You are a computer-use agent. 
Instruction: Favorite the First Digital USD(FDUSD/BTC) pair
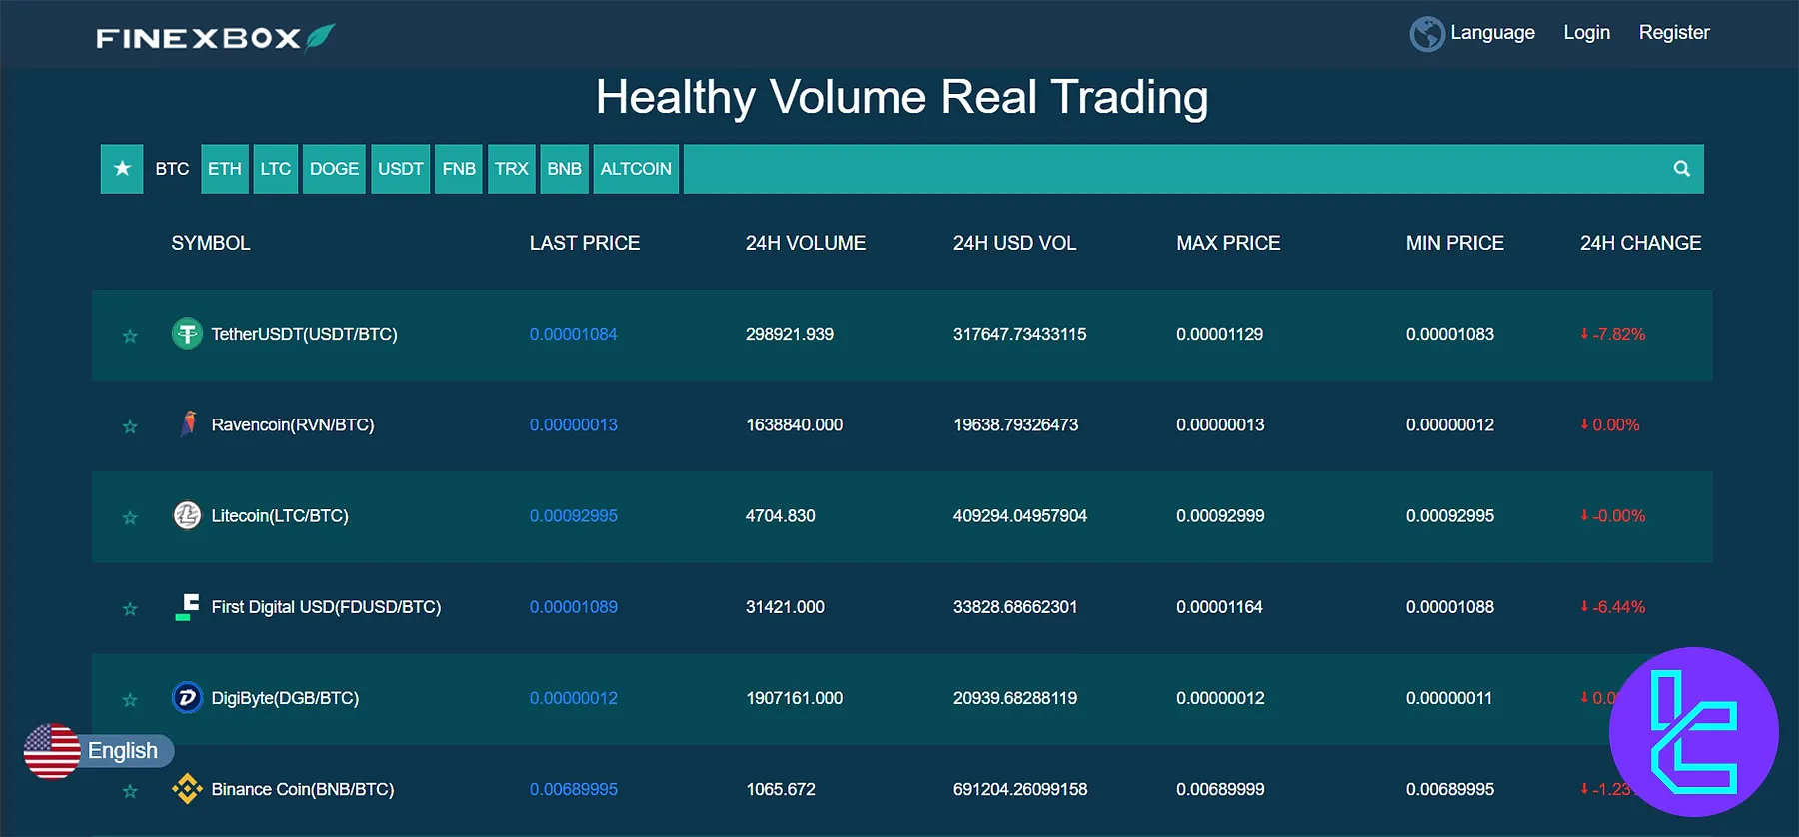(130, 608)
